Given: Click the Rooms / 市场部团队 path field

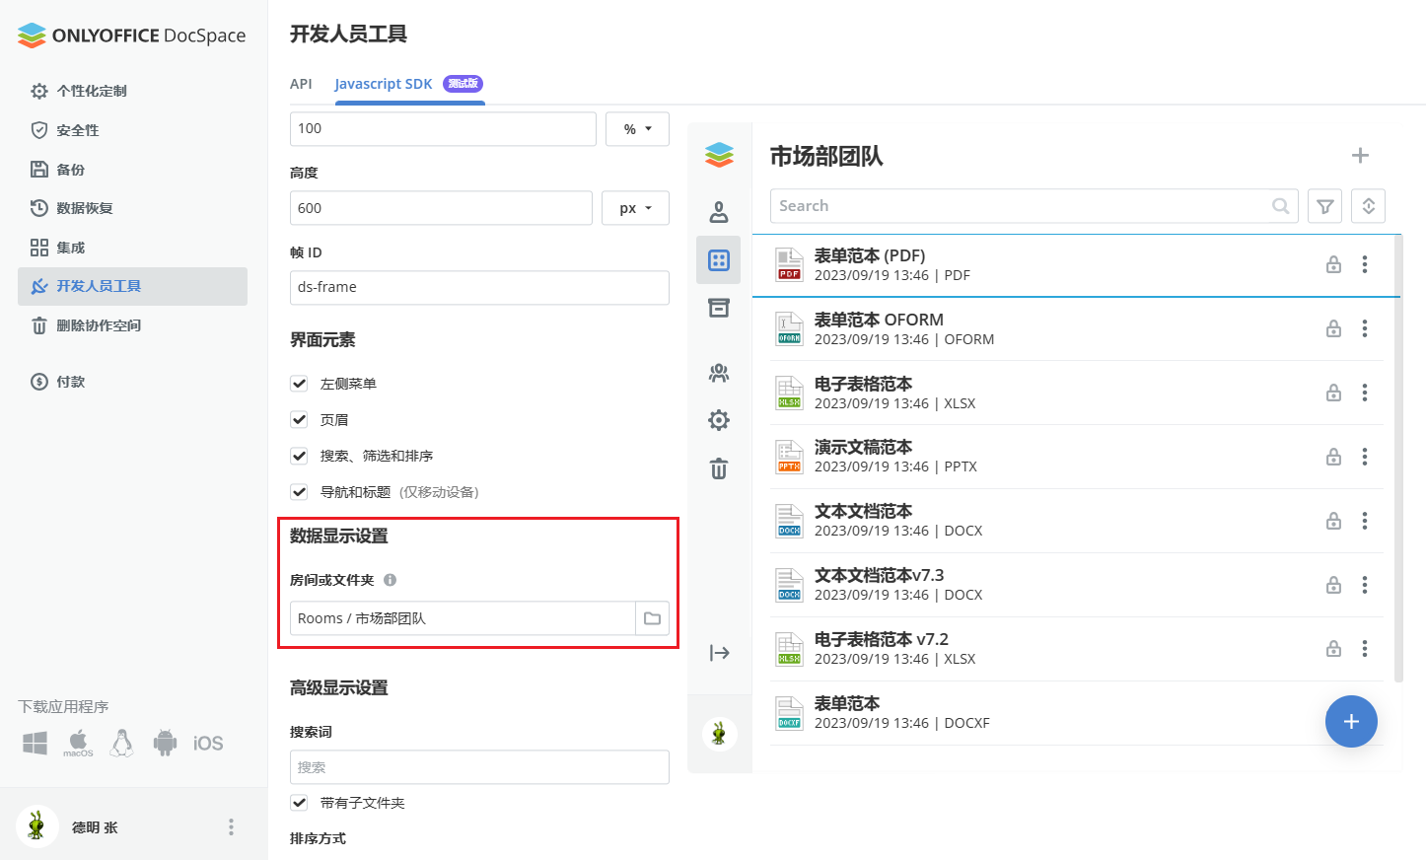Looking at the screenshot, I should (463, 618).
